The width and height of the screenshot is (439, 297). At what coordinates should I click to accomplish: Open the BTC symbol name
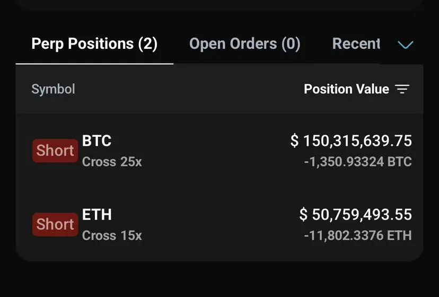[96, 141]
